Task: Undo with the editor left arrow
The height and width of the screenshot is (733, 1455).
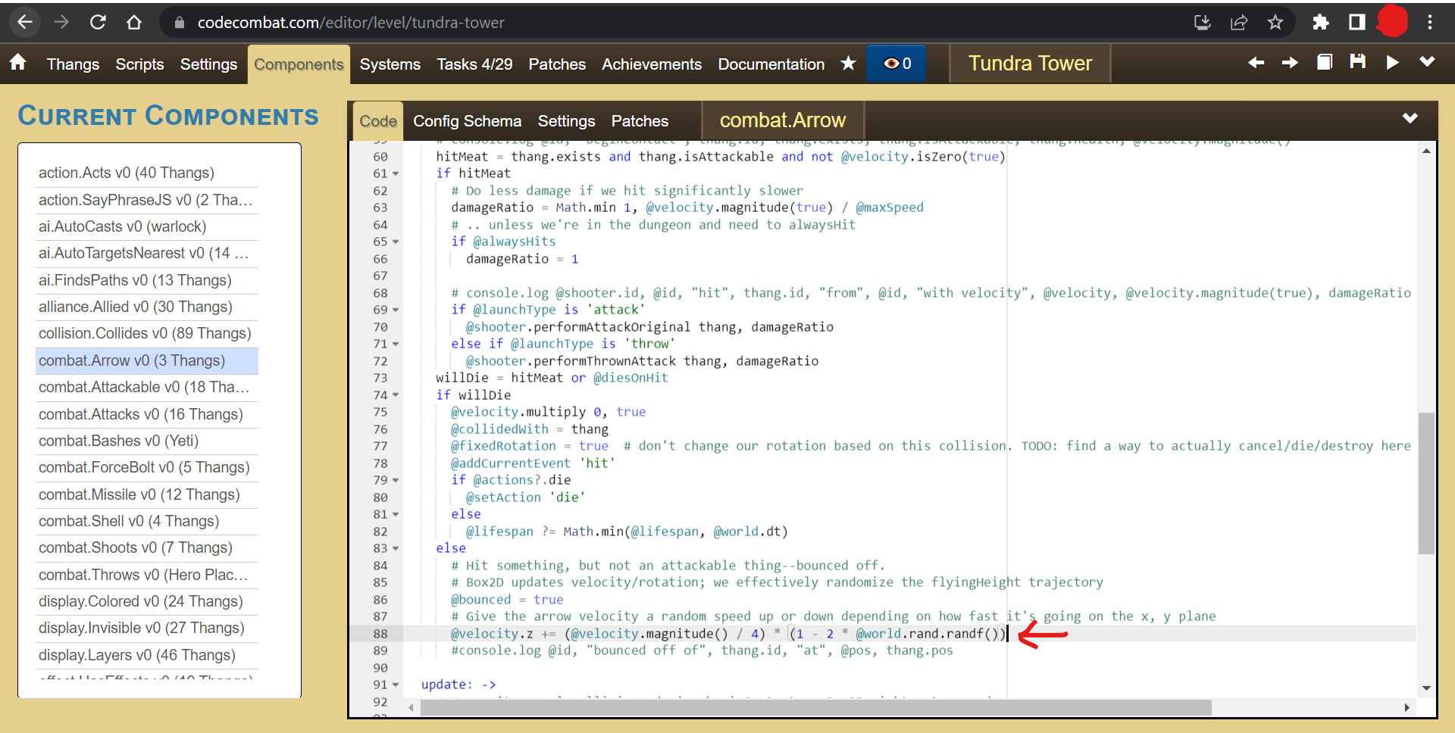Action: point(1256,62)
